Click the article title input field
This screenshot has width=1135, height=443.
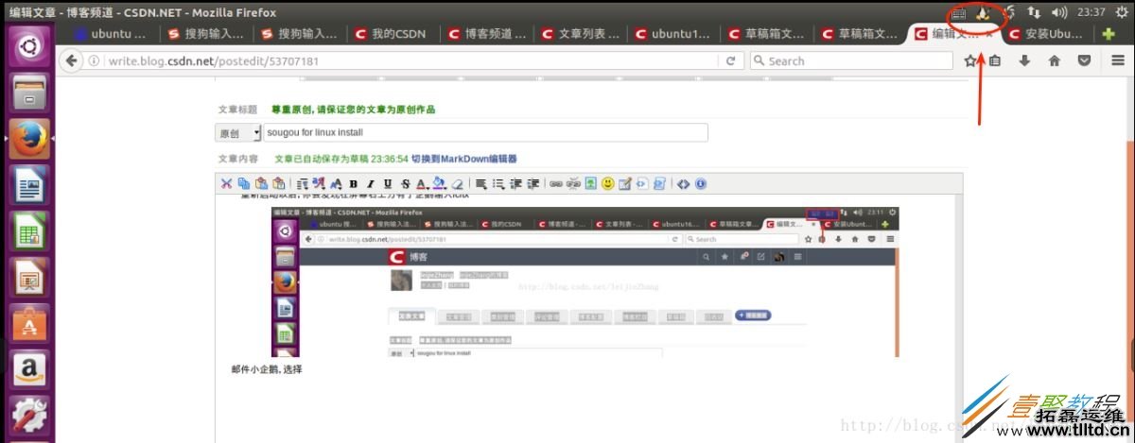pos(484,133)
